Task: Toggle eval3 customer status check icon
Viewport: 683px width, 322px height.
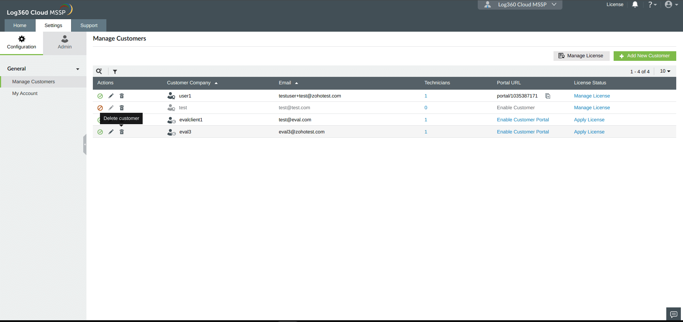Action: click(x=100, y=132)
